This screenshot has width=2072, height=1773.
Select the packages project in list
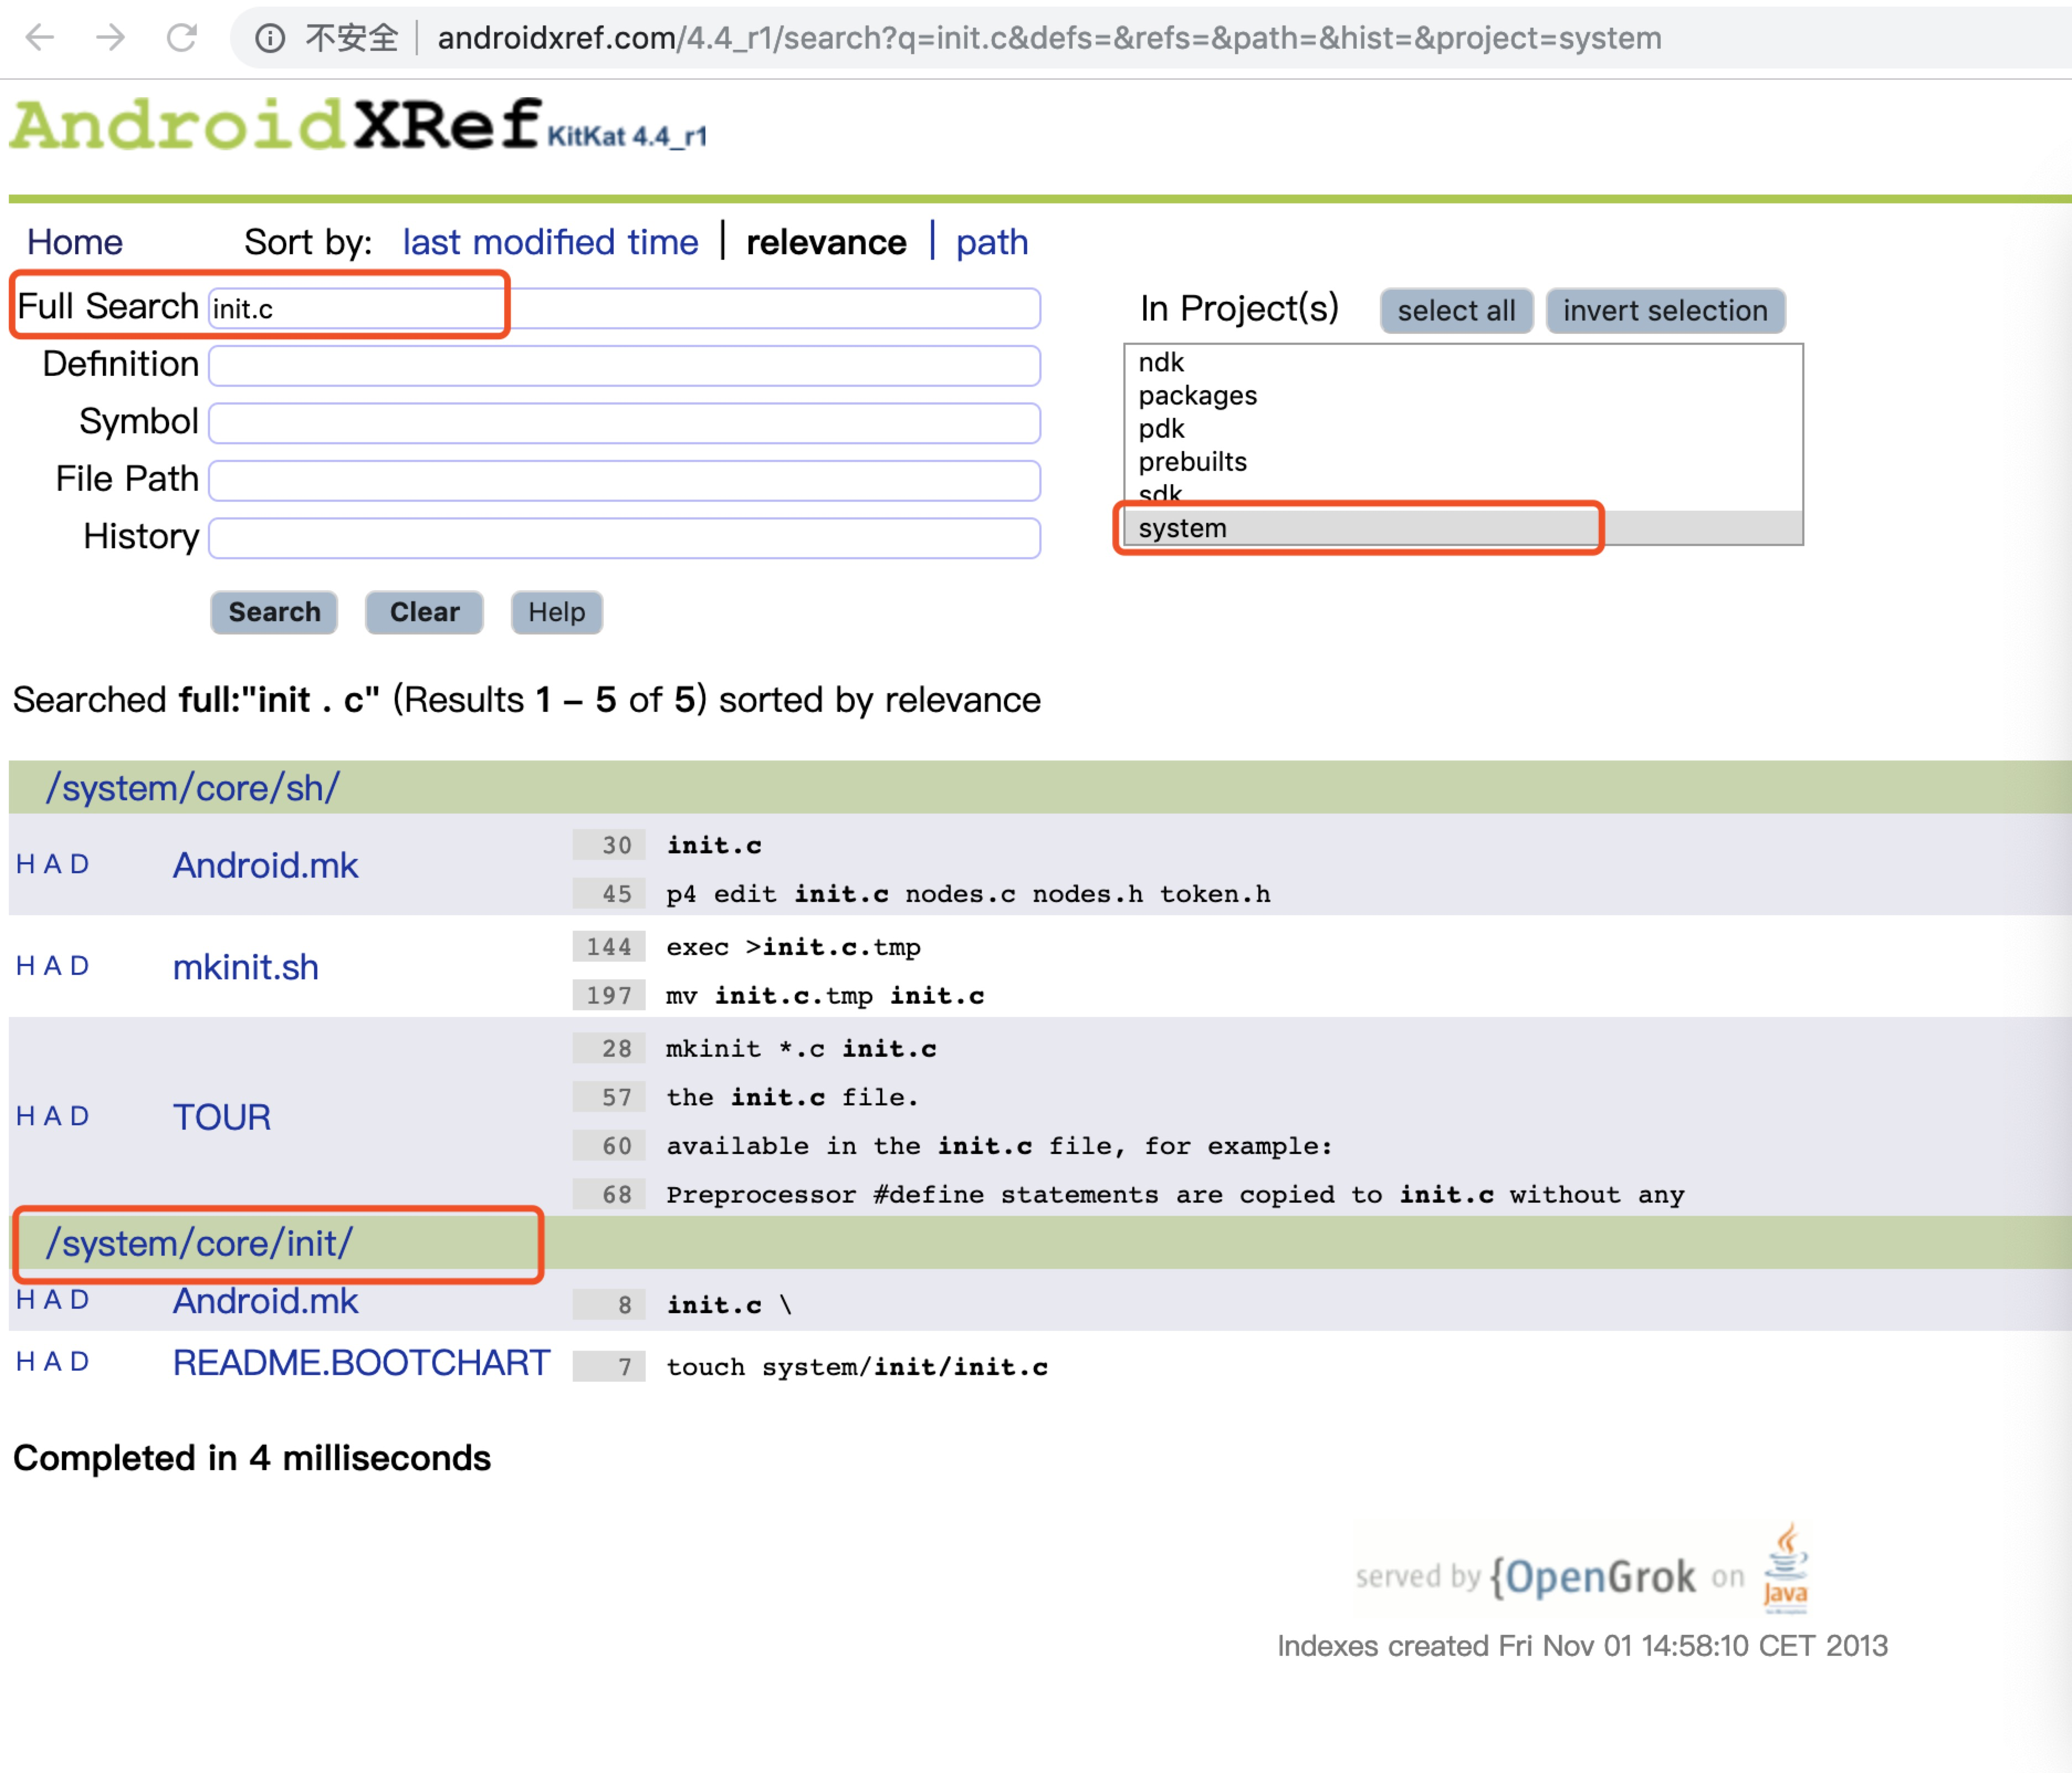pyautogui.click(x=1197, y=396)
